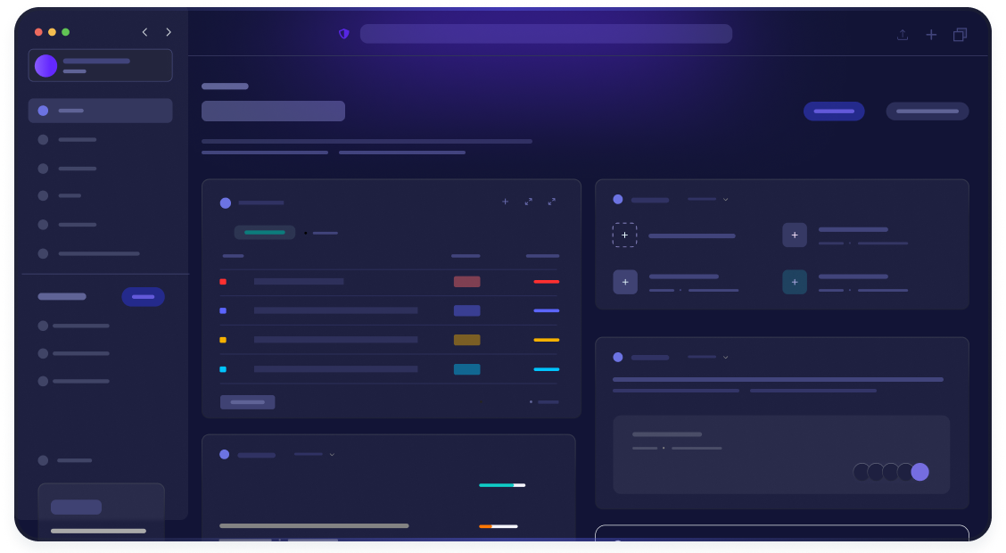
Task: Open the dropdown chevron in the avatar-stack panel
Action: (725, 357)
